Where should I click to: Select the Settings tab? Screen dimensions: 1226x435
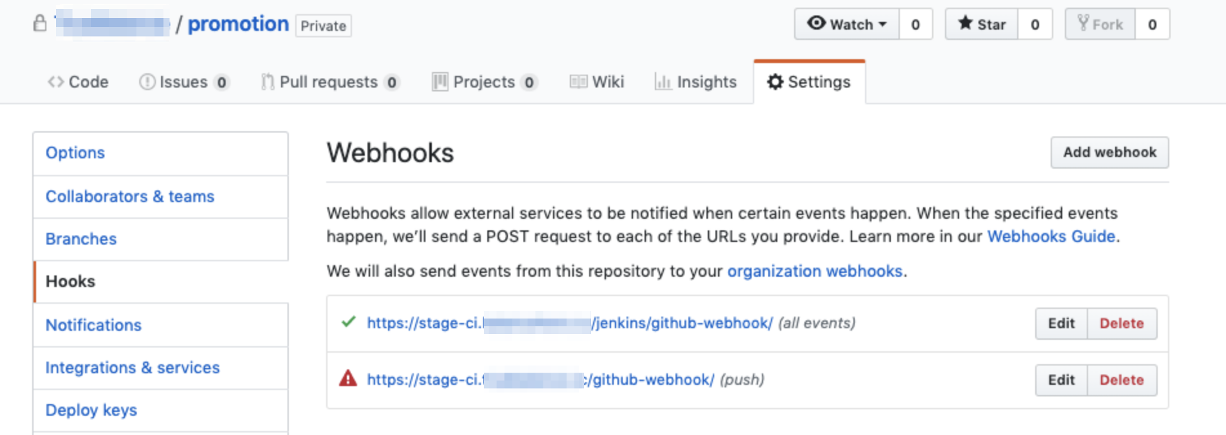point(809,82)
